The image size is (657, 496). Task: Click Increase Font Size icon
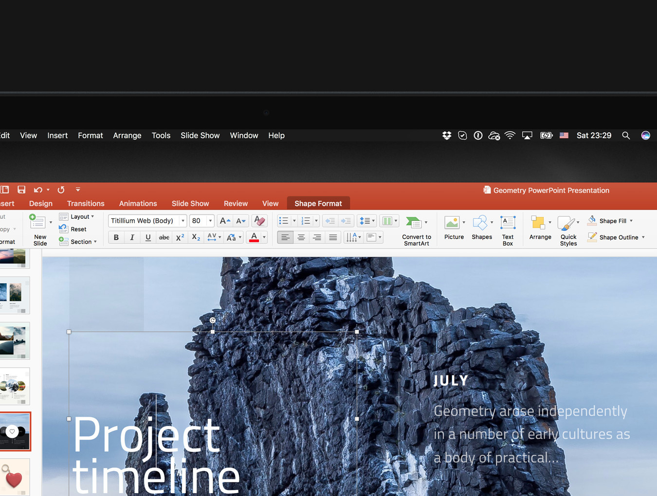tap(224, 221)
